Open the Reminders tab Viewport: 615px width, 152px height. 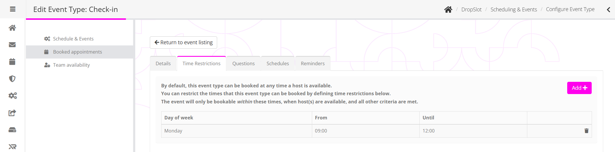coord(312,63)
